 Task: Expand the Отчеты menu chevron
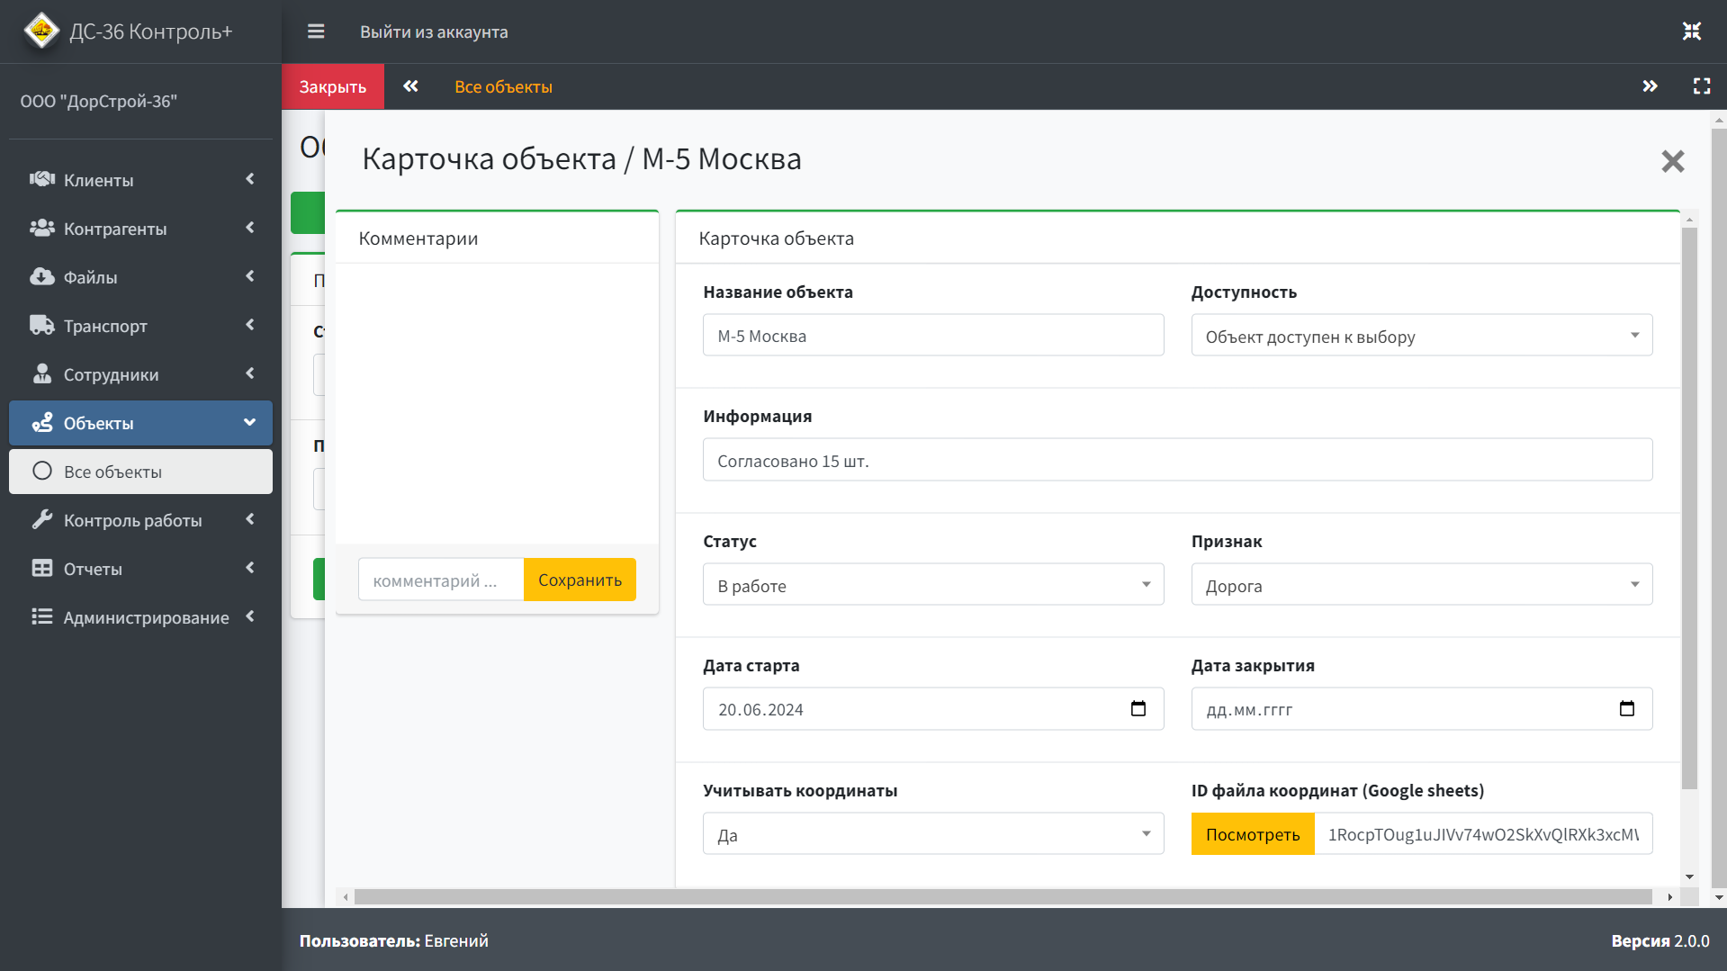pos(250,568)
